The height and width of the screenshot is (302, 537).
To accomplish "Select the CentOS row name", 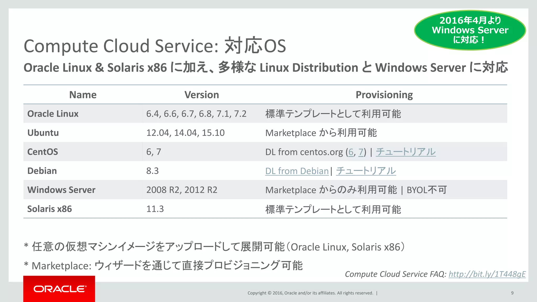I will (x=43, y=152).
